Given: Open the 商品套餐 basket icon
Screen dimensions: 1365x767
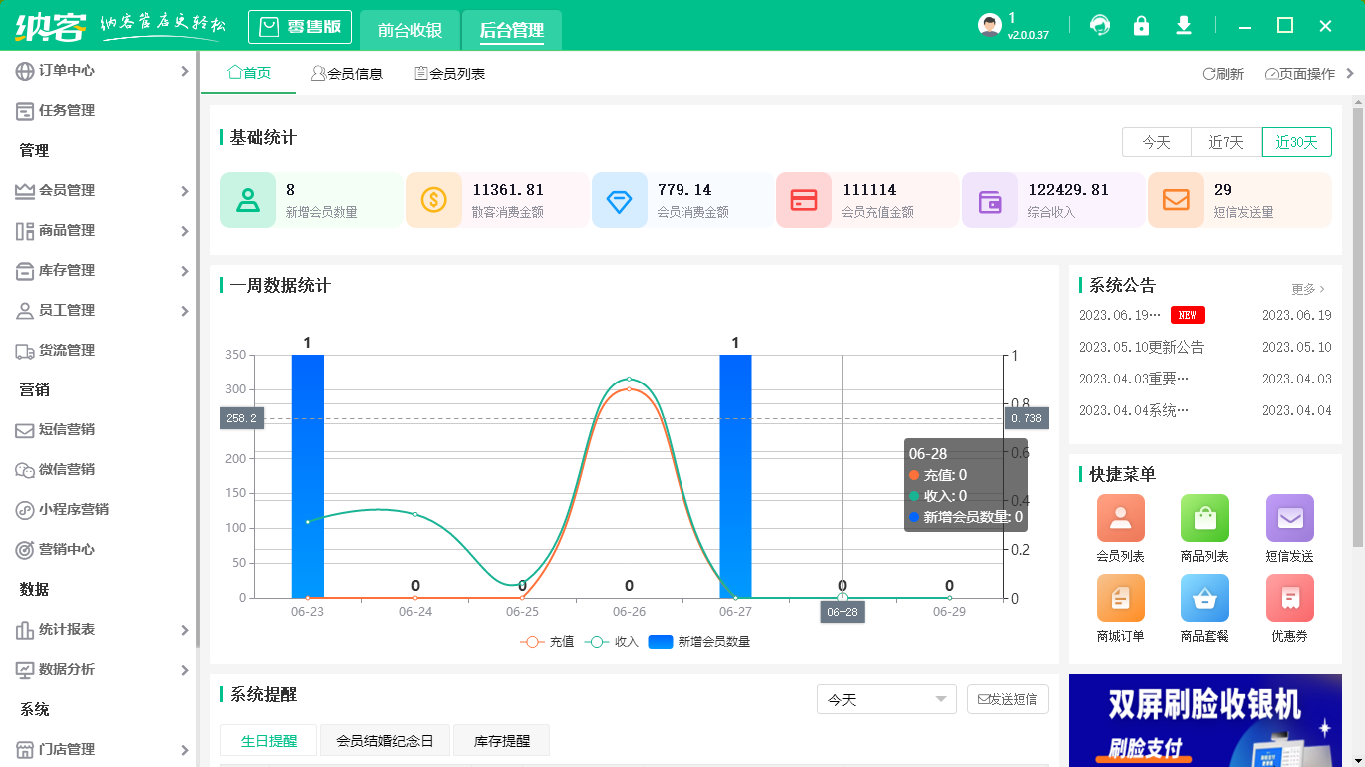Looking at the screenshot, I should pos(1204,598).
